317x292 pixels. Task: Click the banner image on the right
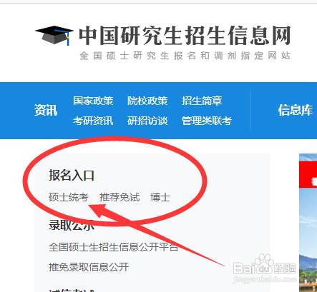[308, 223]
